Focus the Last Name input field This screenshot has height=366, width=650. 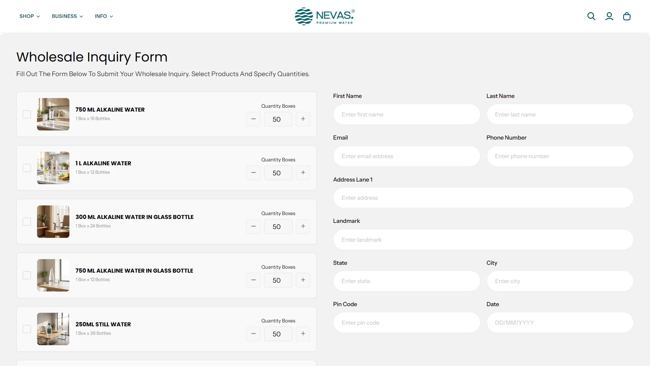tap(560, 115)
